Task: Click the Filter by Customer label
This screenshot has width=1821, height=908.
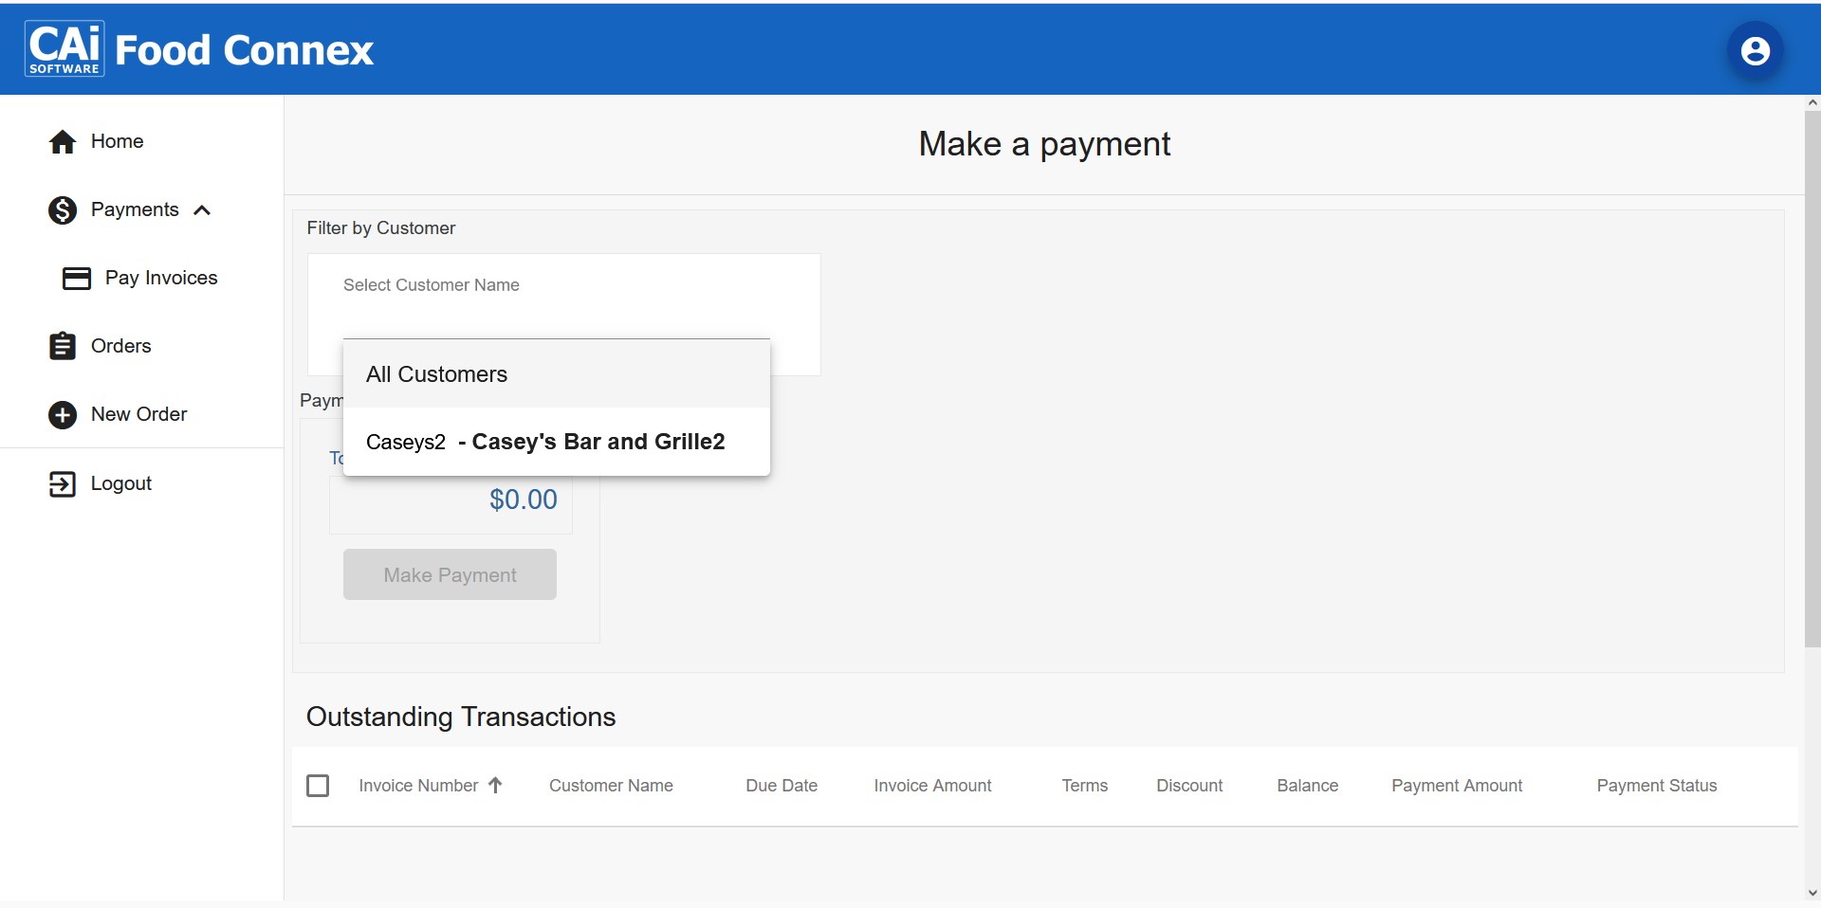Action: coord(381,228)
